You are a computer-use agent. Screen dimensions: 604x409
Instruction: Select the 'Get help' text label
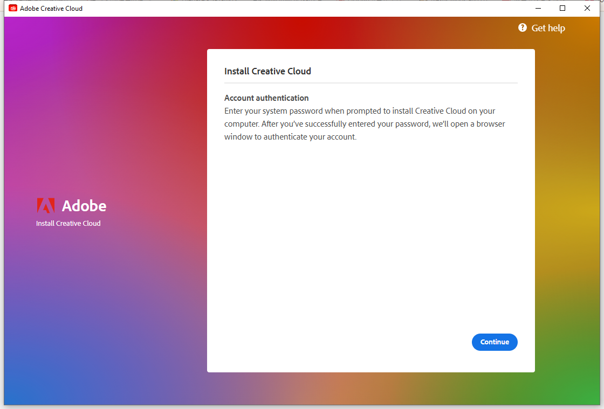(548, 27)
